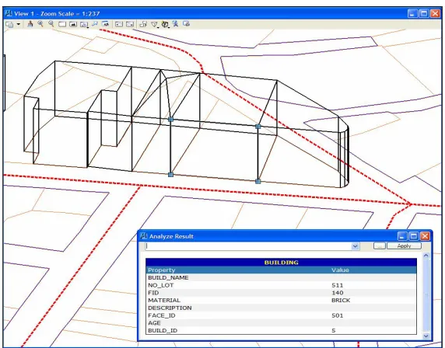Click the Fit View icon
This screenshot has width=445, height=348.
(73, 24)
